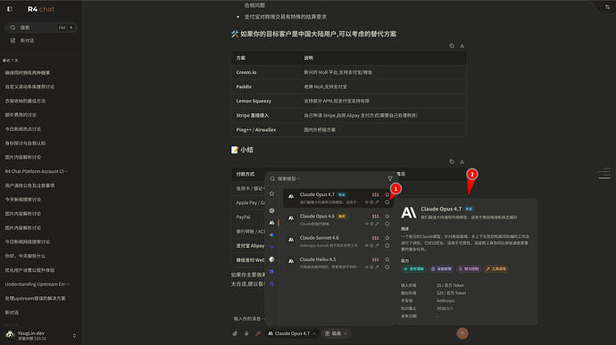The image size is (616, 345).
Task: Copy the alternatives table (Creem.io table)
Action: [x=452, y=46]
